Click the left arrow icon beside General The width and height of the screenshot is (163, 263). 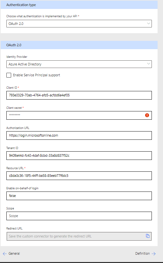coord(5,254)
